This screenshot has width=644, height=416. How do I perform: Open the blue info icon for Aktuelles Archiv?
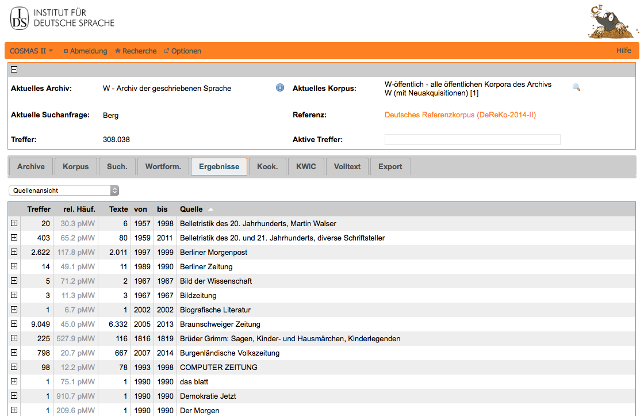coord(280,87)
